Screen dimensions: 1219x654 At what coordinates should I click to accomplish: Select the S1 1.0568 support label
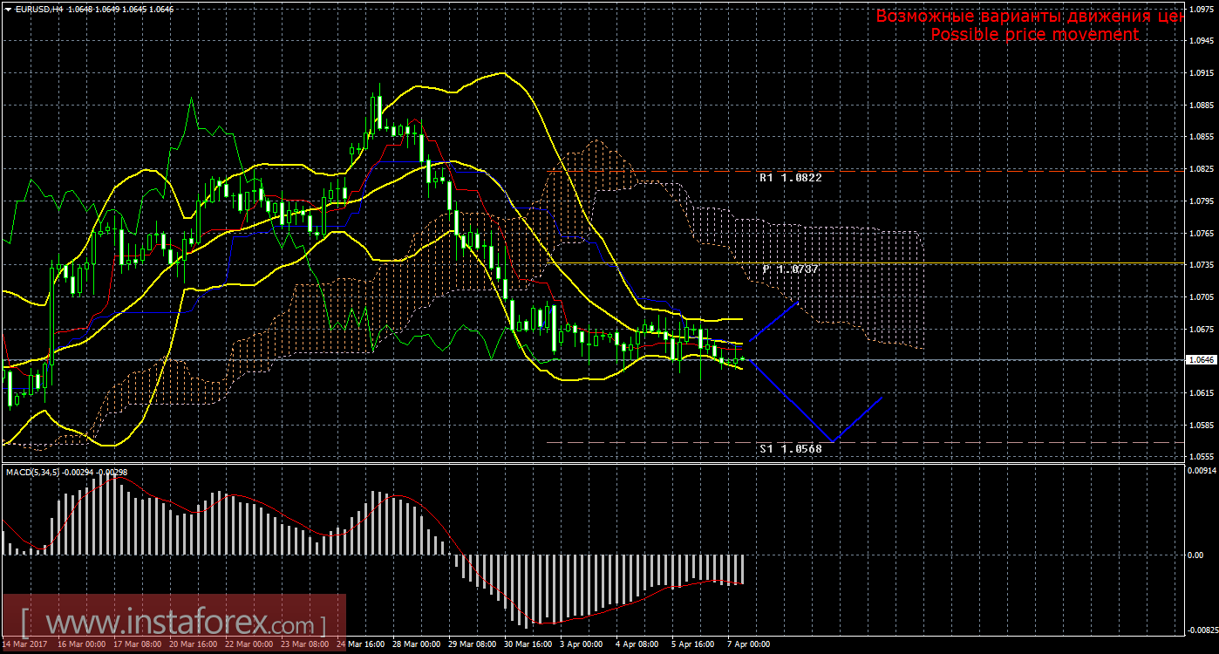[x=790, y=448]
